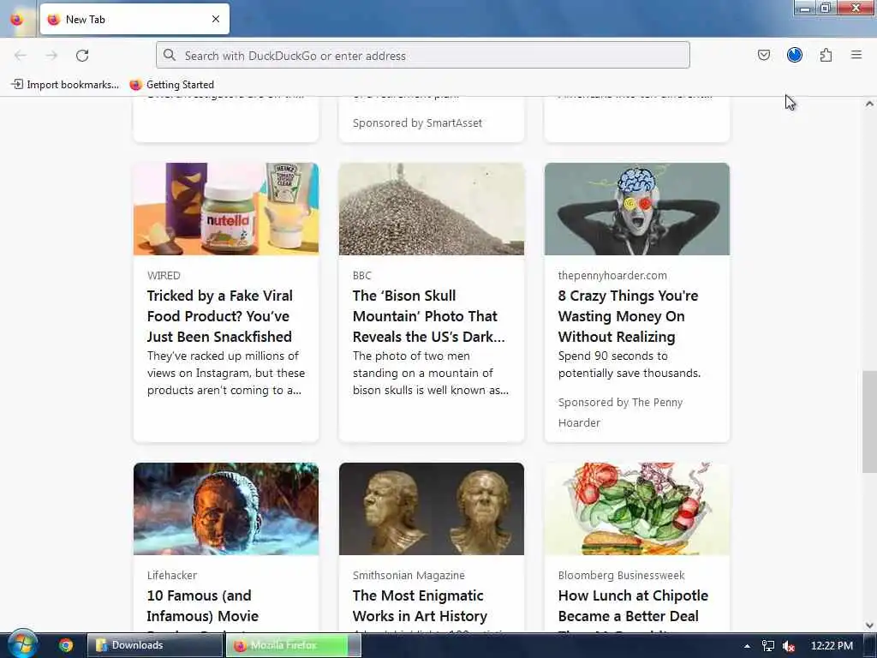877x658 pixels.
Task: Open the Lifehacker movie image thumbnail
Action: click(x=226, y=509)
